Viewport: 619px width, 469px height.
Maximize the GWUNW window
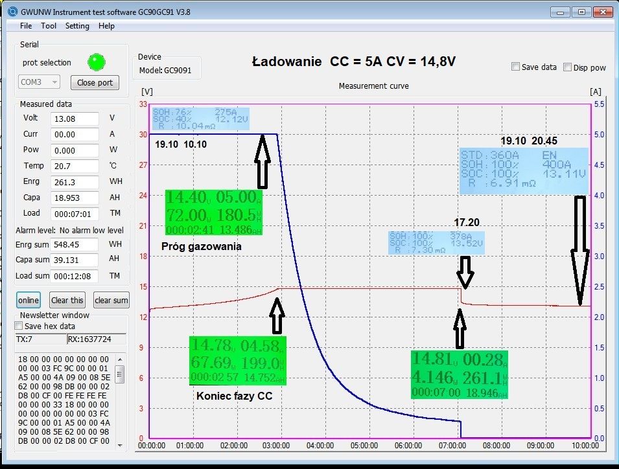[581, 12]
